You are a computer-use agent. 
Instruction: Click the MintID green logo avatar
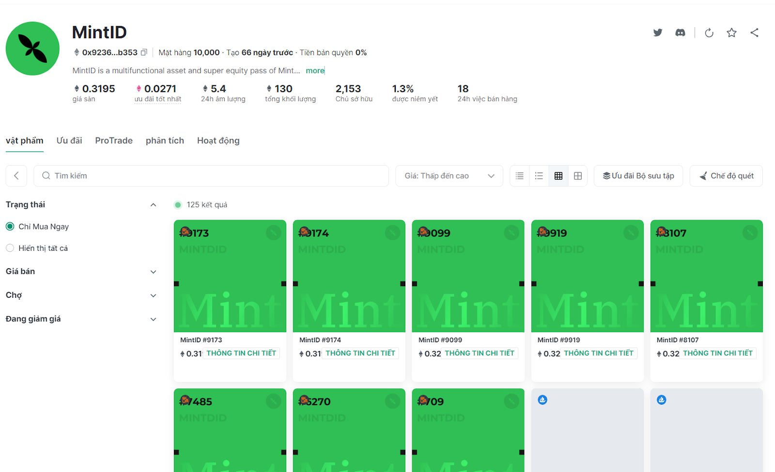tap(32, 48)
